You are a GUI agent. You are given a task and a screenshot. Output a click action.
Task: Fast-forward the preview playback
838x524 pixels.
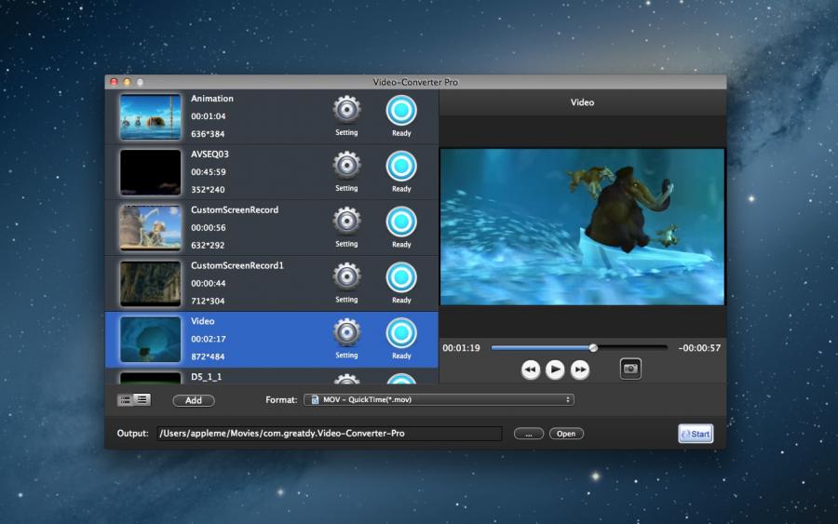580,369
